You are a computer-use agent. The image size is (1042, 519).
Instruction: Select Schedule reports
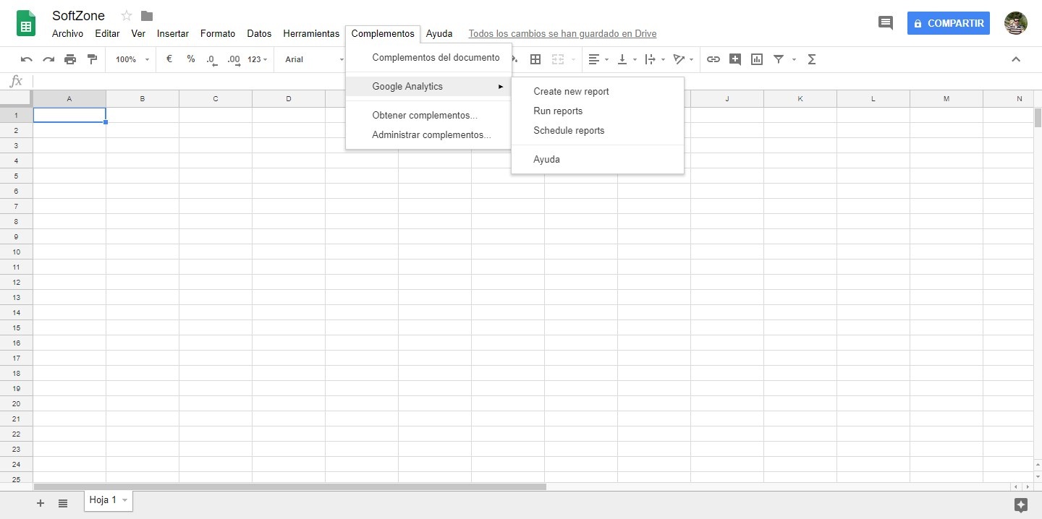pos(598,131)
